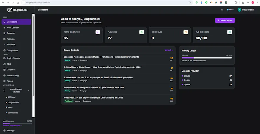Click the plus icon beside New Content in sidebar

click(x=4, y=28)
